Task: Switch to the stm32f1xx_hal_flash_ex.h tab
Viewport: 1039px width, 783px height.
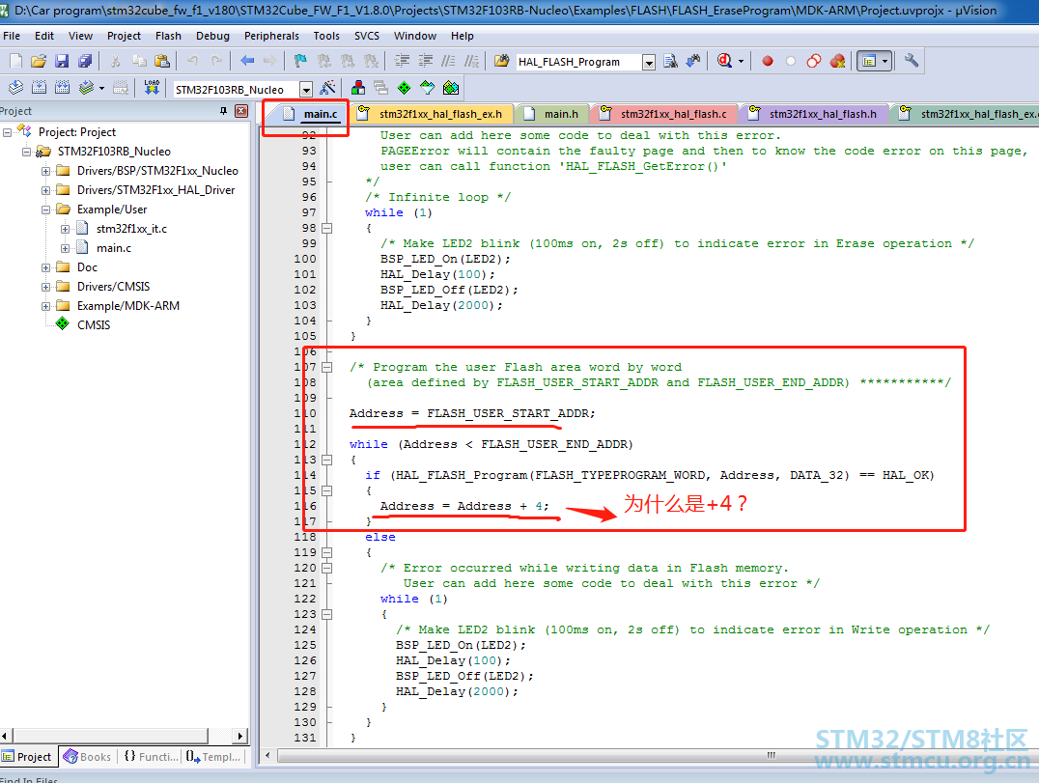Action: tap(432, 114)
